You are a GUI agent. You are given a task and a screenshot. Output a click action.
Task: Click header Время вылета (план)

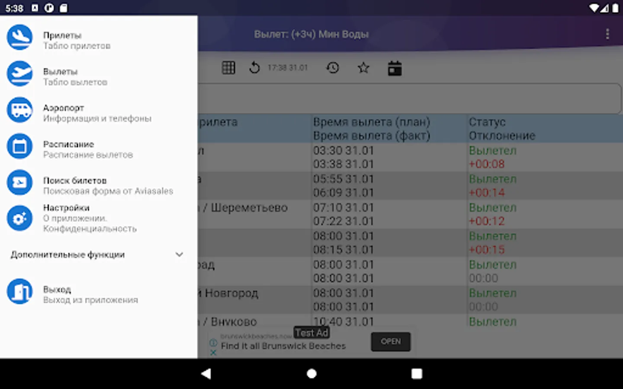(x=372, y=122)
